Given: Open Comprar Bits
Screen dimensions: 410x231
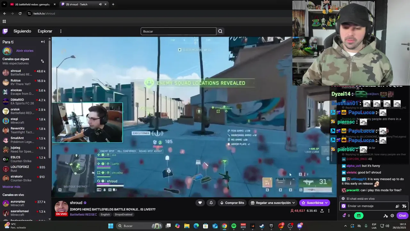Looking at the screenshot, I should pyautogui.click(x=232, y=203).
